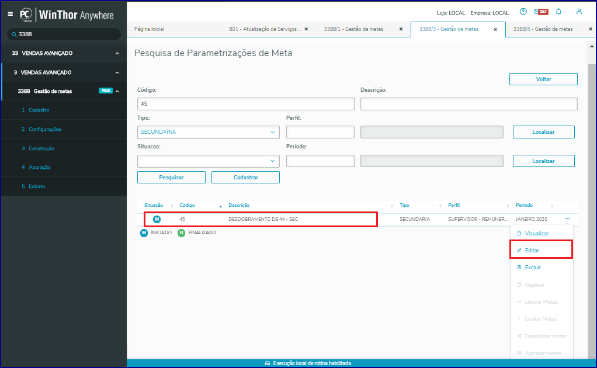Collapse the 3 VENDAS AVANÇADO section

pos(117,72)
